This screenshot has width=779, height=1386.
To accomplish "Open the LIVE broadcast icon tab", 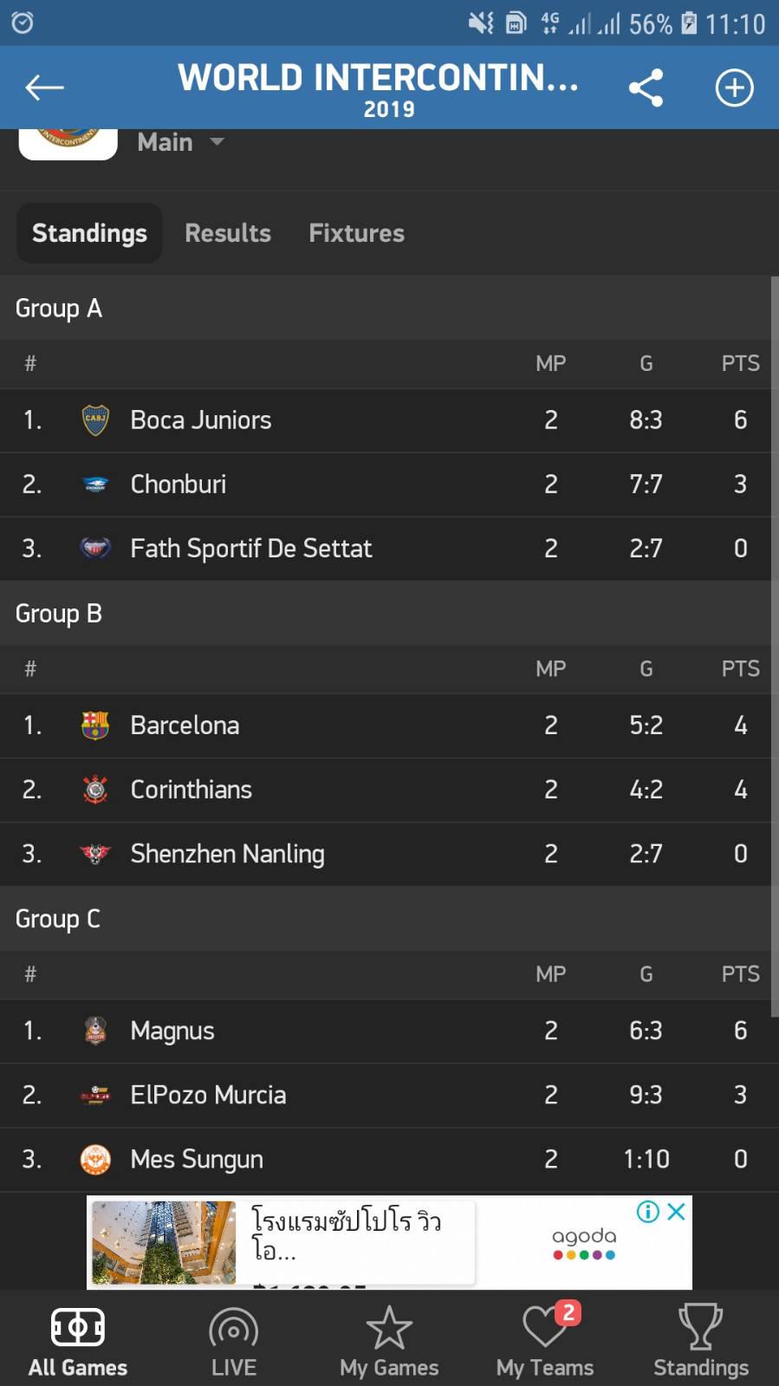I will click(x=233, y=1341).
